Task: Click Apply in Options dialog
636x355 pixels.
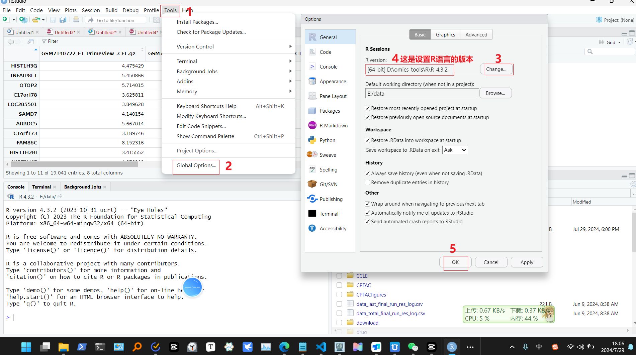Action: [x=527, y=262]
